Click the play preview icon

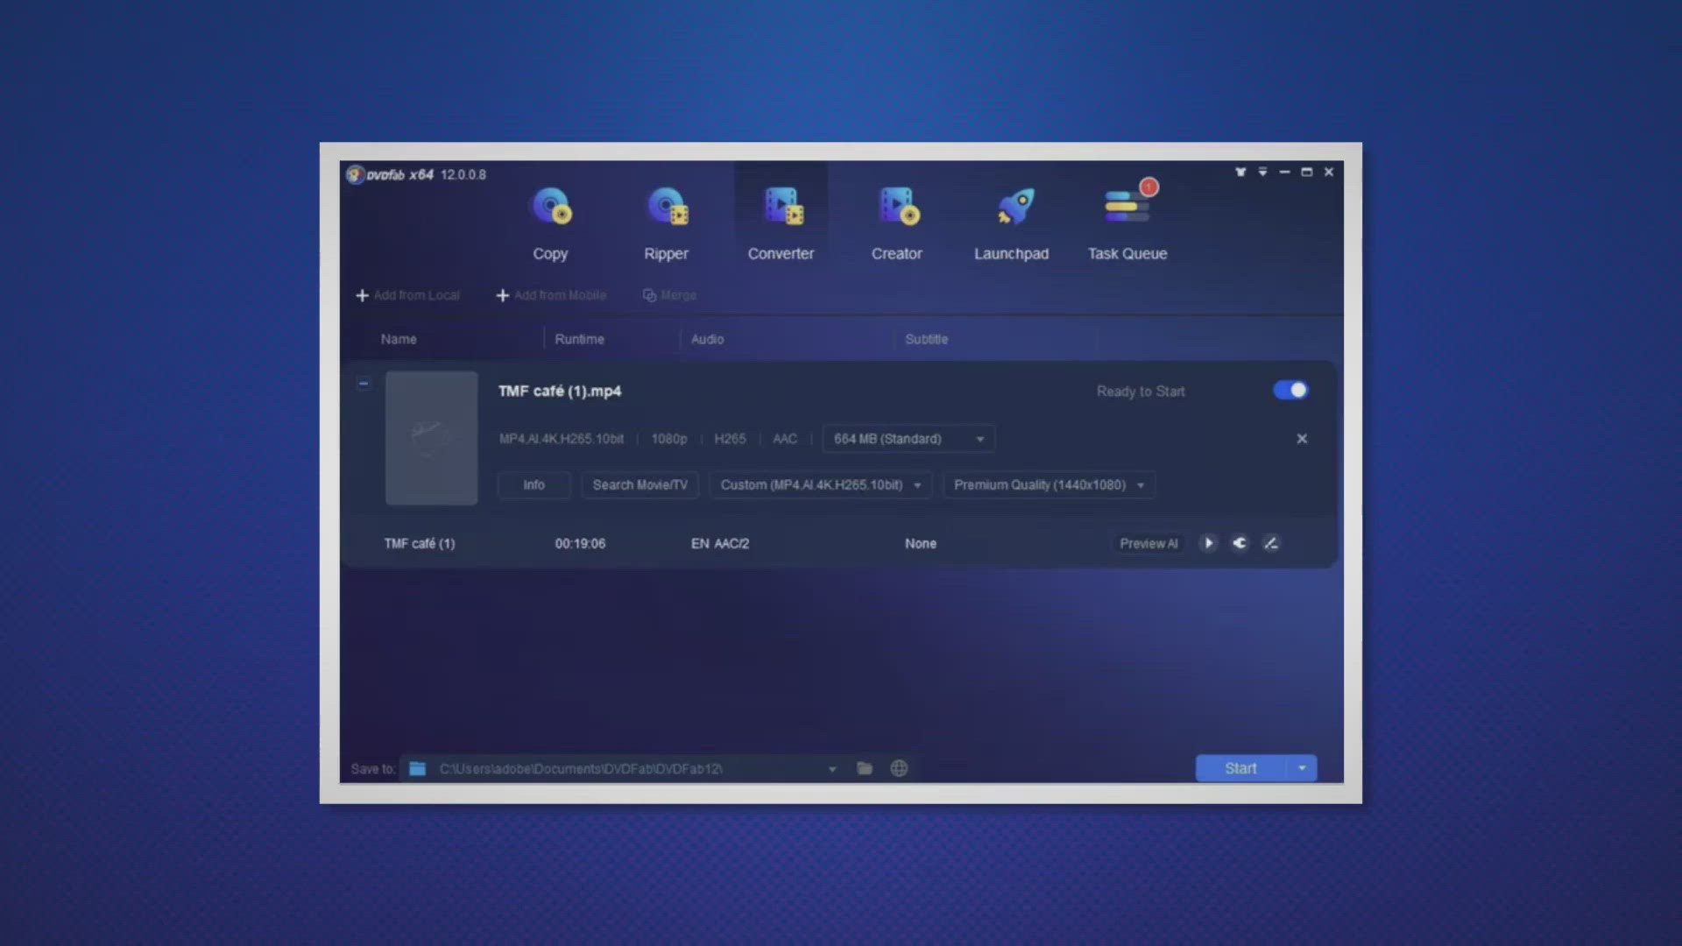coord(1208,543)
